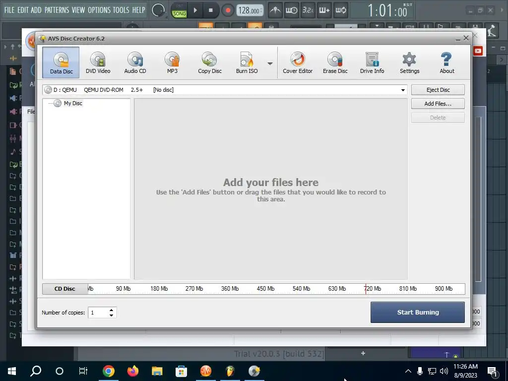
Task: Show hidden system tray icons
Action: click(x=408, y=371)
